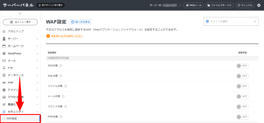The width and height of the screenshot is (264, 123).
Task: Open パネルトップ from the sidebar
Action: pyautogui.click(x=15, y=31)
